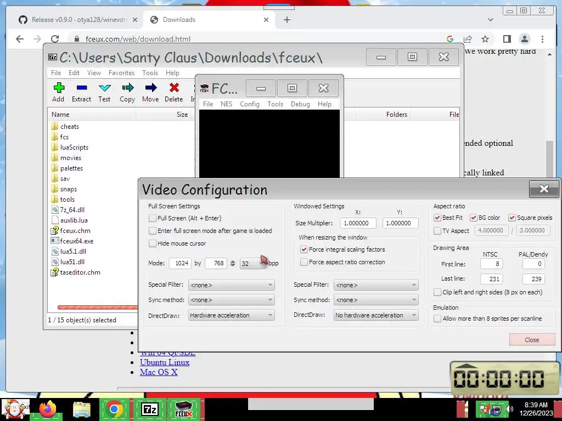The height and width of the screenshot is (421, 562).
Task: Select the luaScripts folder icon
Action: [54, 147]
